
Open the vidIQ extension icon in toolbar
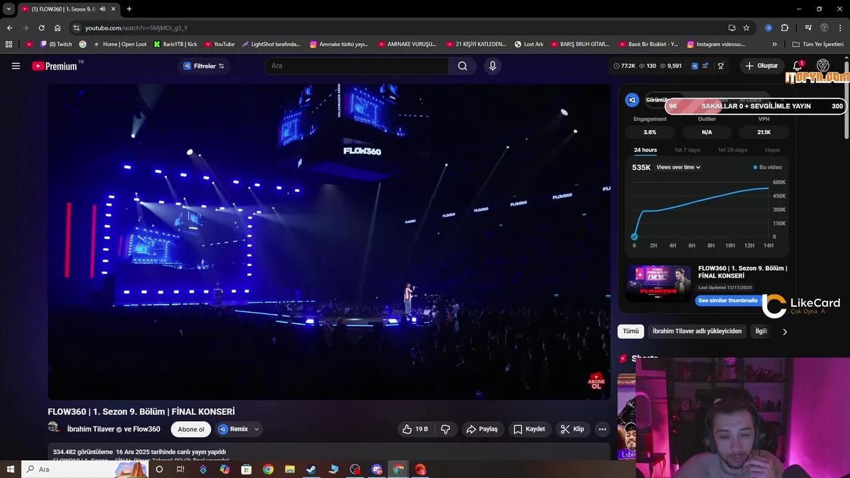click(768, 28)
